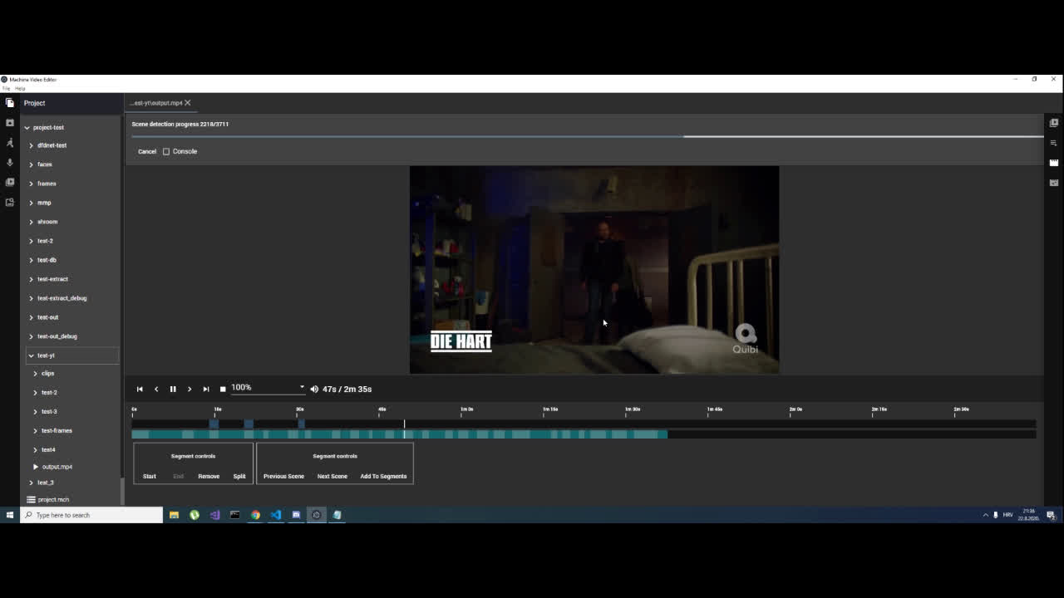
Task: Open the video clips panel in left sidebar
Action: [x=9, y=182]
